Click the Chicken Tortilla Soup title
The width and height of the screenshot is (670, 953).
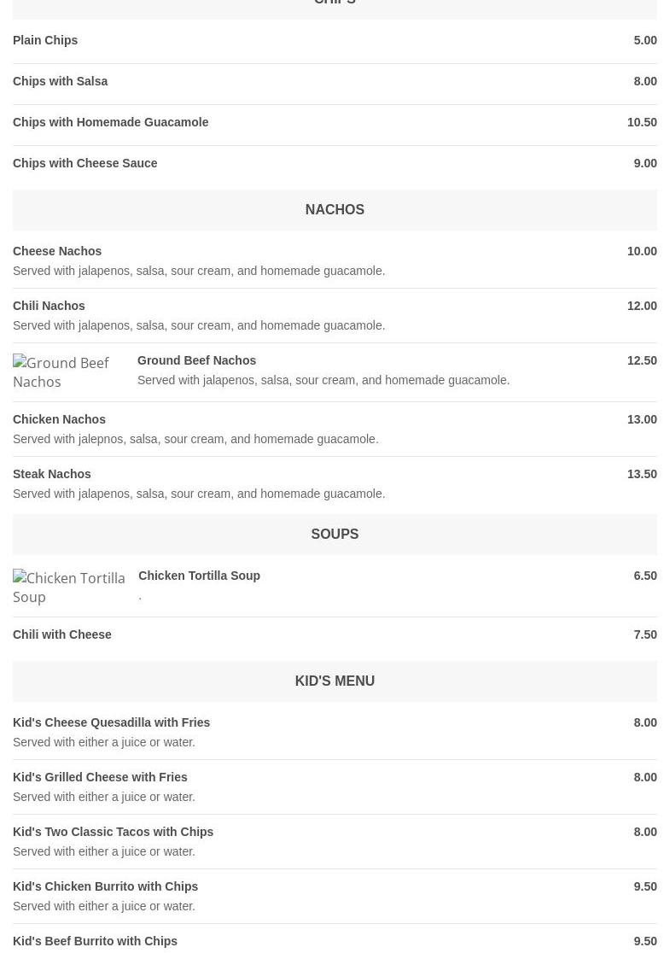[x=199, y=576]
